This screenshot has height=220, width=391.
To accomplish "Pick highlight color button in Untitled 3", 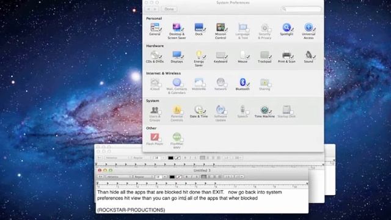I will click(179, 177).
